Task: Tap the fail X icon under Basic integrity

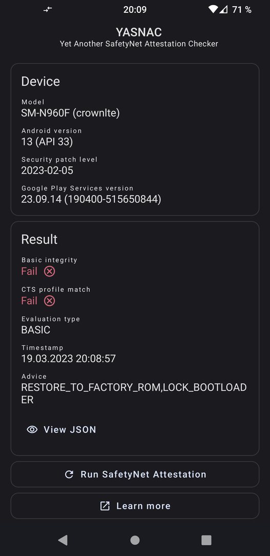Action: coord(49,272)
